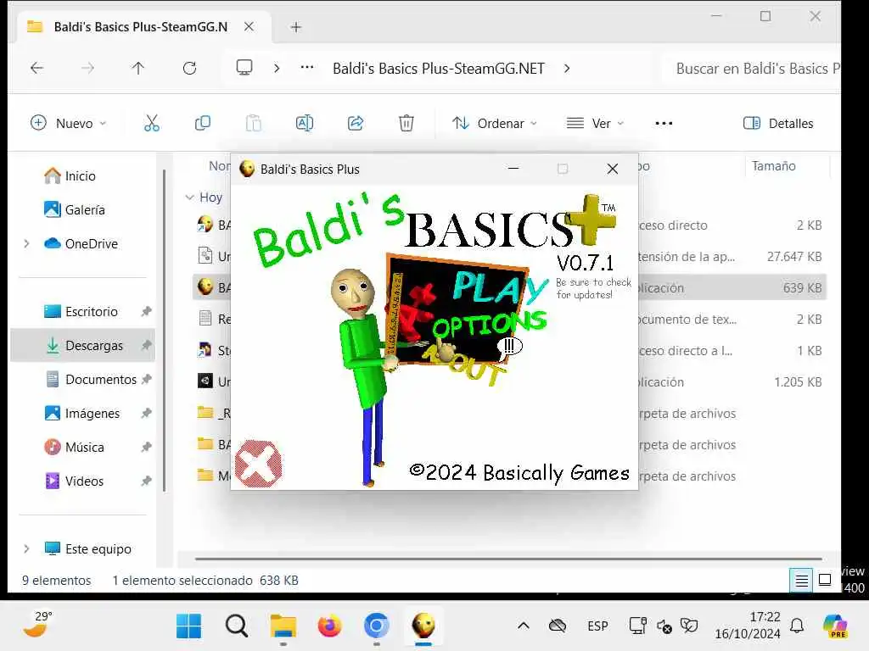Select Este equipo in the sidebar

pyautogui.click(x=98, y=548)
